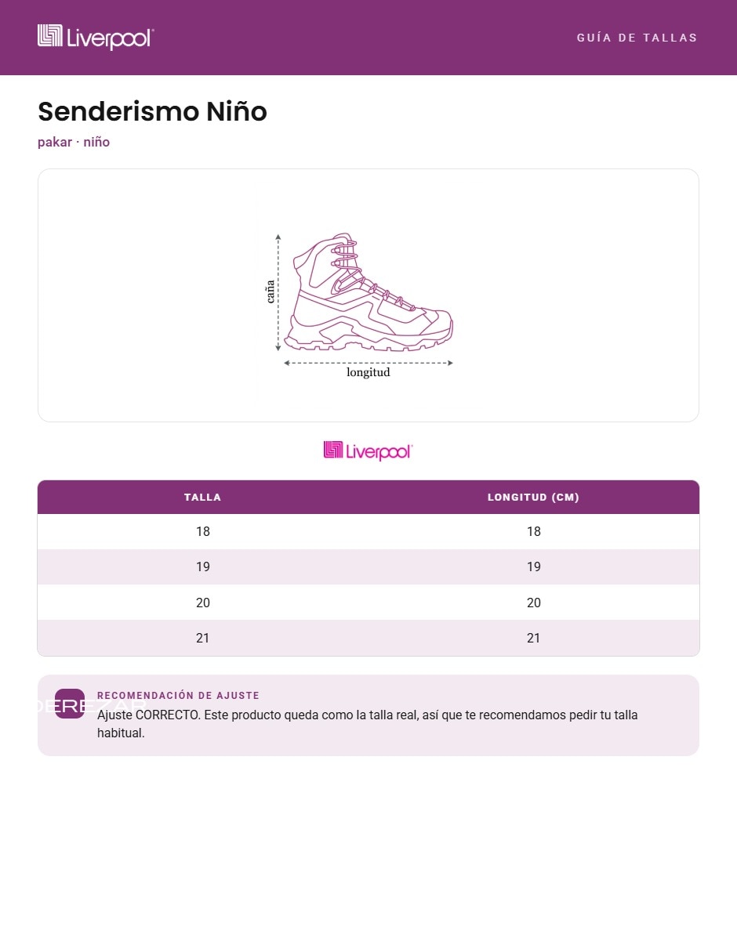
Task: Click longitud value 18 cm cell
Action: 534,532
